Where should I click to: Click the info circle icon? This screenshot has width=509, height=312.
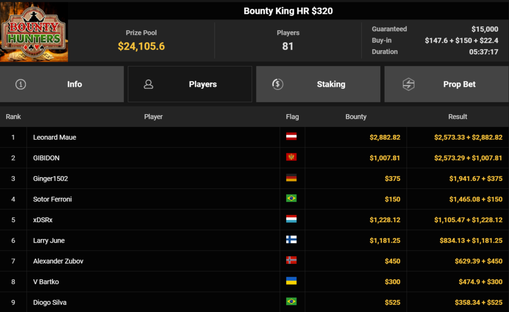[20, 84]
